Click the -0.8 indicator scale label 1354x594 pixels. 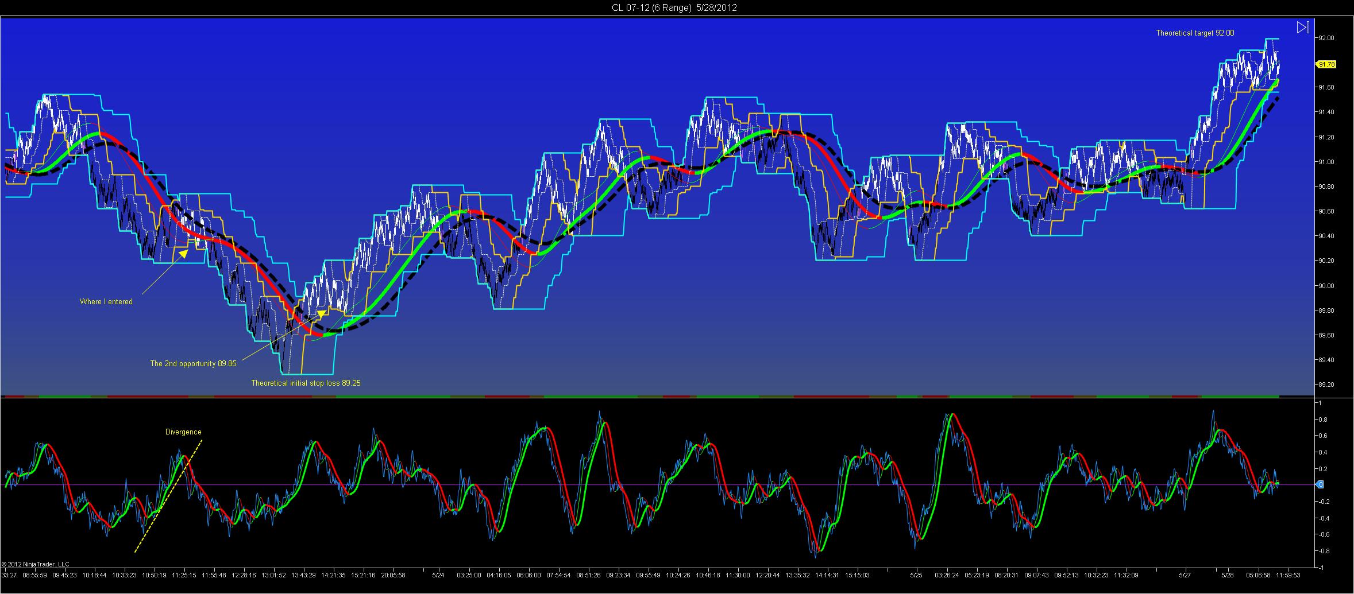pyautogui.click(x=1323, y=552)
